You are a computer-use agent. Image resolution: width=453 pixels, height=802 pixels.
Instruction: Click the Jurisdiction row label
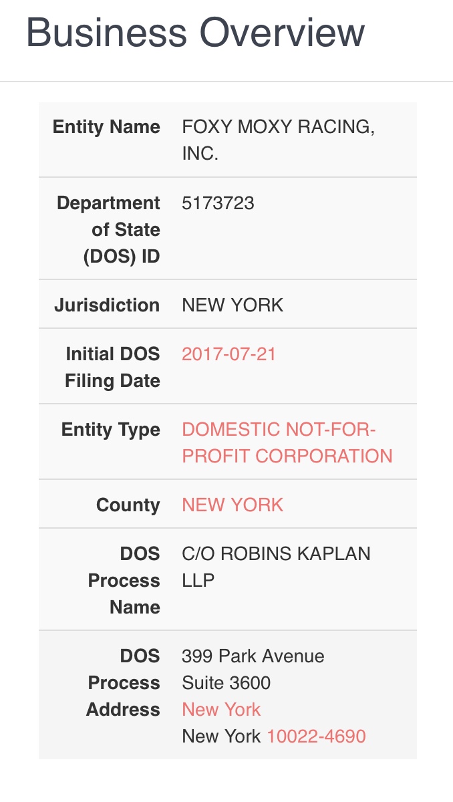[x=107, y=305]
